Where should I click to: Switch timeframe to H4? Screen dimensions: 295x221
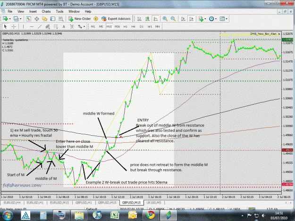tap(134, 27)
